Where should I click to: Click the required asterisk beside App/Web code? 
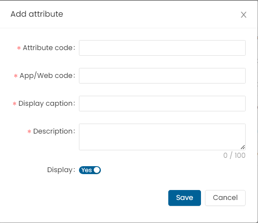coord(16,76)
